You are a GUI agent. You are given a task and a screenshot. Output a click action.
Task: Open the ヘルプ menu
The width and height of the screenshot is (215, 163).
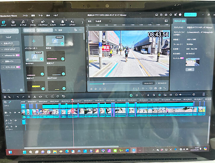[x=56, y=15]
